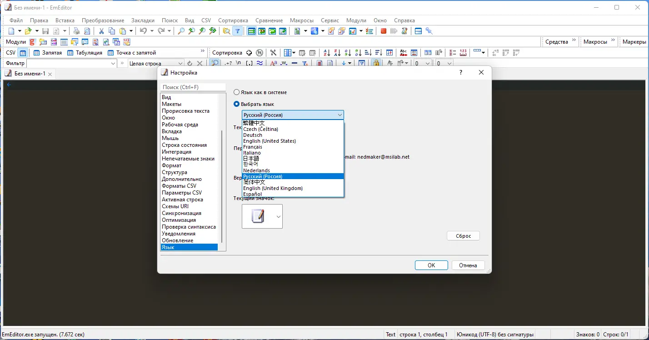Open the Фильтр text dropdown arrow
The height and width of the screenshot is (340, 649).
[114, 64]
